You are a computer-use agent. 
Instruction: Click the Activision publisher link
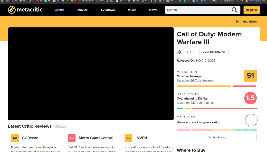pos(250,21)
